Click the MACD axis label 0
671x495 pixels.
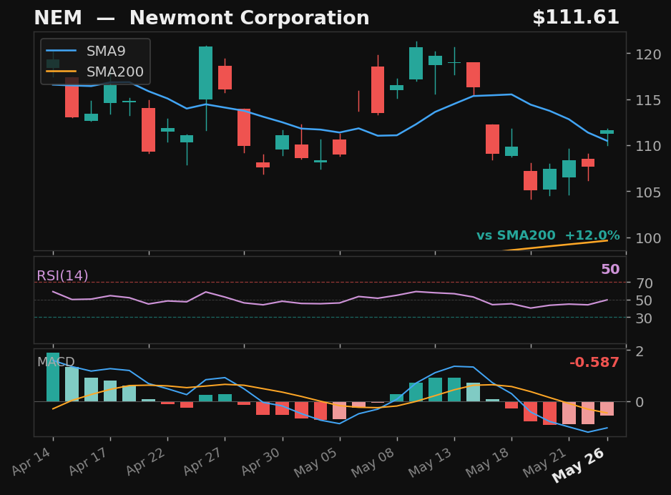(640, 402)
